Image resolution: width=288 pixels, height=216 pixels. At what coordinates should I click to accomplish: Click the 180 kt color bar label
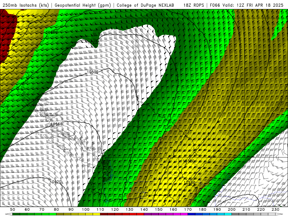203,210
